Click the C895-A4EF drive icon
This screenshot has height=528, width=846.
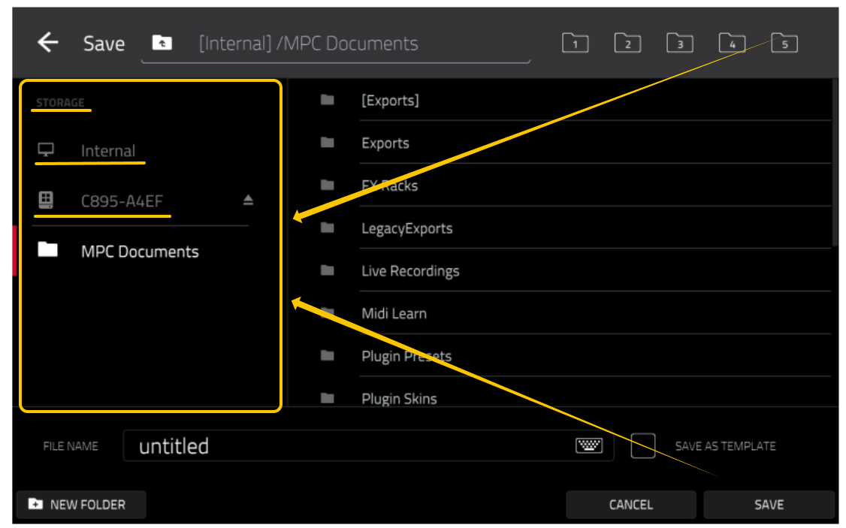pyautogui.click(x=46, y=200)
